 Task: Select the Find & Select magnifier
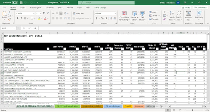coord(179,13)
